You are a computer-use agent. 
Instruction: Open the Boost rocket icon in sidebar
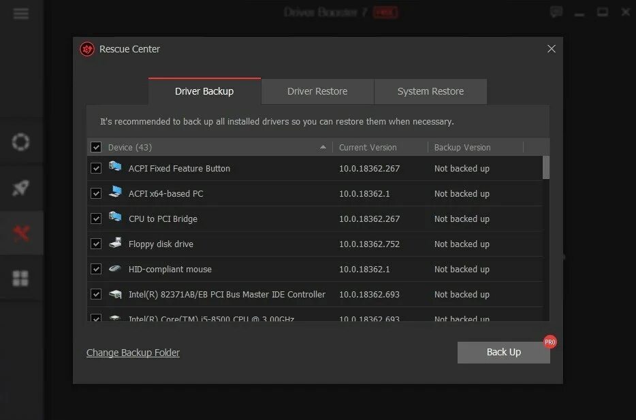20,188
